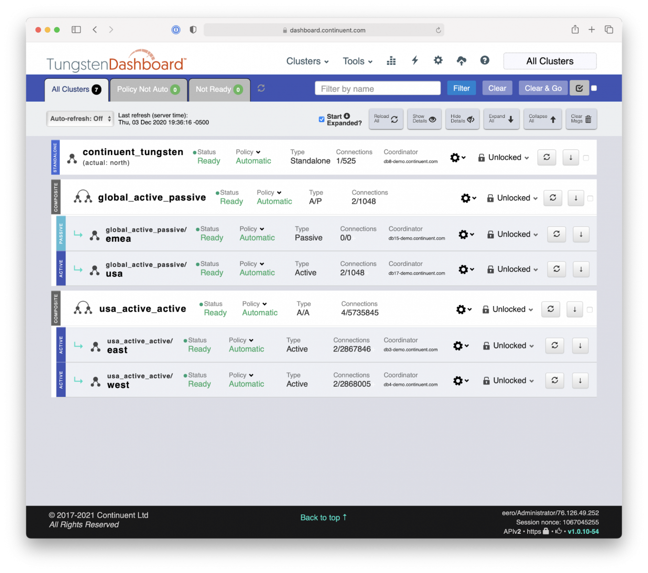Click the TungstenDashboard logo
648x573 pixels.
116,62
